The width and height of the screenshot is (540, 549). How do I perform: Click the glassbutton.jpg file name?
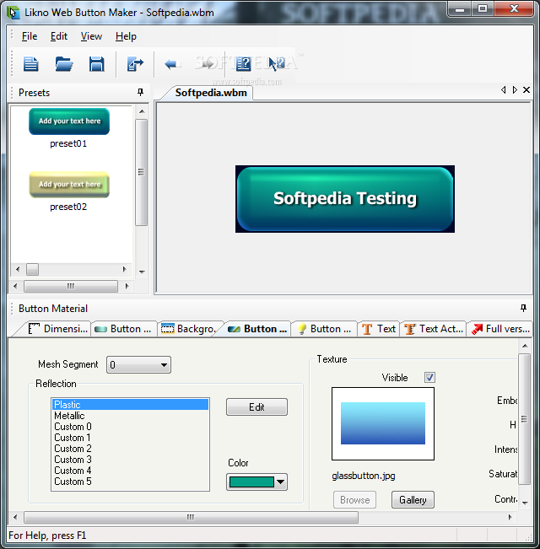[364, 476]
